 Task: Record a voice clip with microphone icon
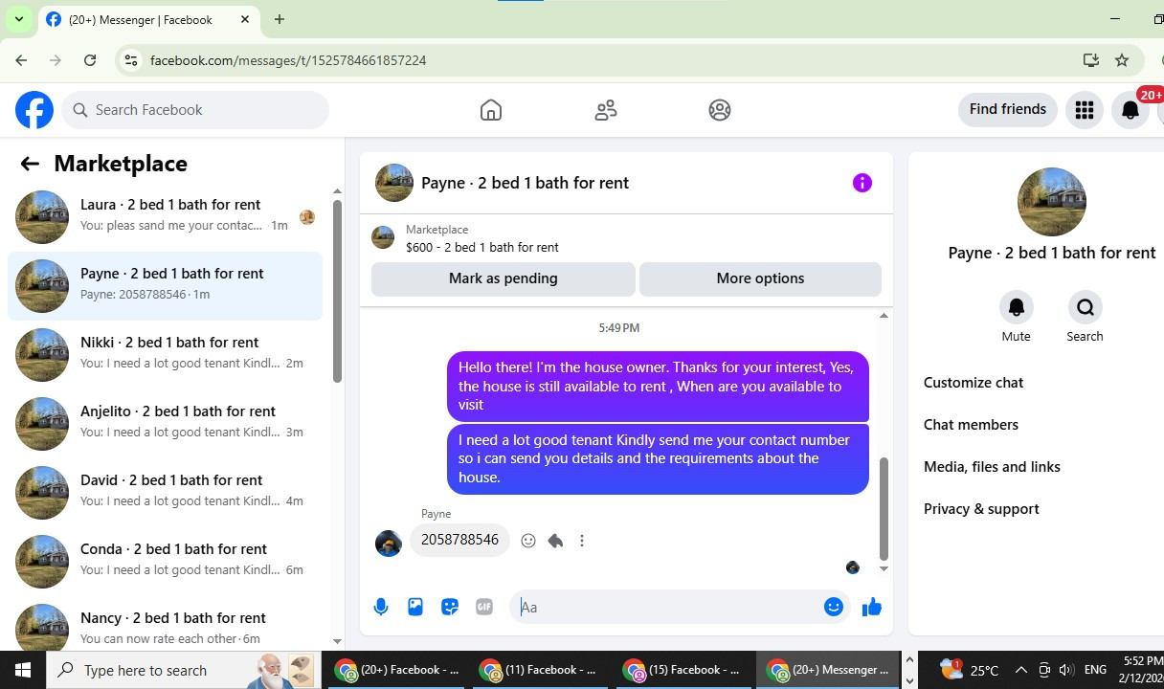[381, 607]
